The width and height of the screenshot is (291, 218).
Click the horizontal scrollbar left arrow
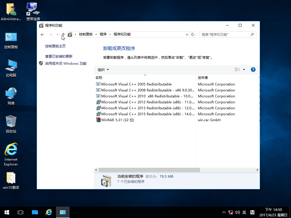(96, 170)
